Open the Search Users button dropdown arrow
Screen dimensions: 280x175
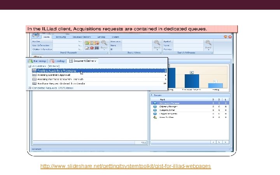[157, 50]
